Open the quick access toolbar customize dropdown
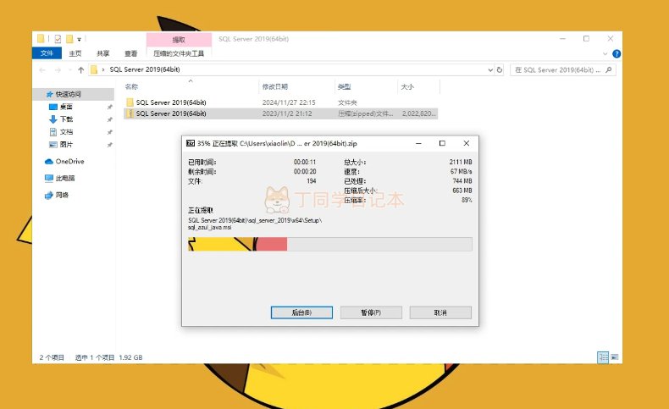The image size is (669, 409). pos(79,39)
